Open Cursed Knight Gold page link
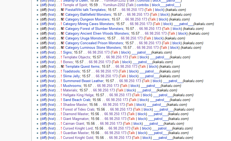This screenshot has height=141, width=231. (x=78, y=138)
